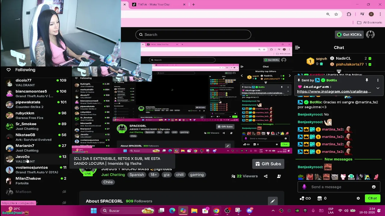Pick the white cat emote in quick row

coord(335,177)
